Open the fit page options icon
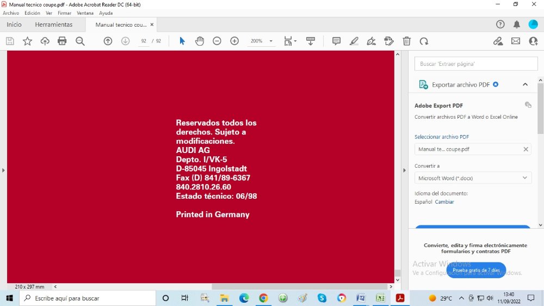The width and height of the screenshot is (544, 306). tap(290, 41)
